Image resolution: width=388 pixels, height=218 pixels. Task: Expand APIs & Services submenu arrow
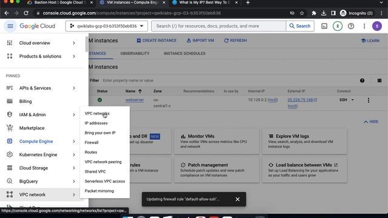74,88
